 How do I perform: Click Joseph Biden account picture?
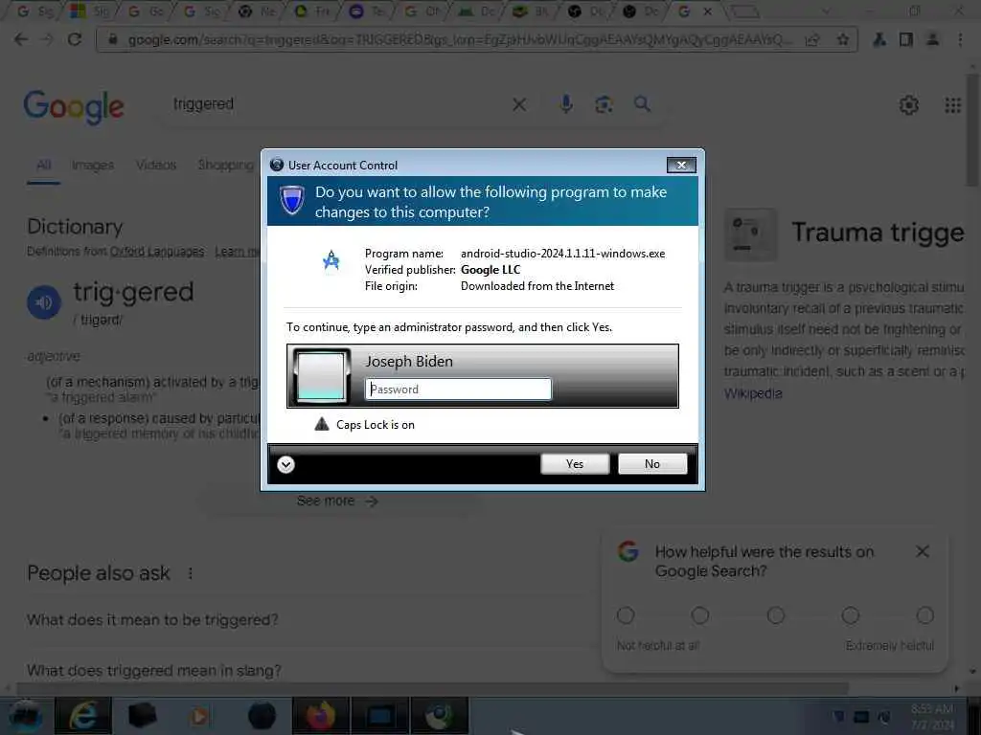(321, 375)
